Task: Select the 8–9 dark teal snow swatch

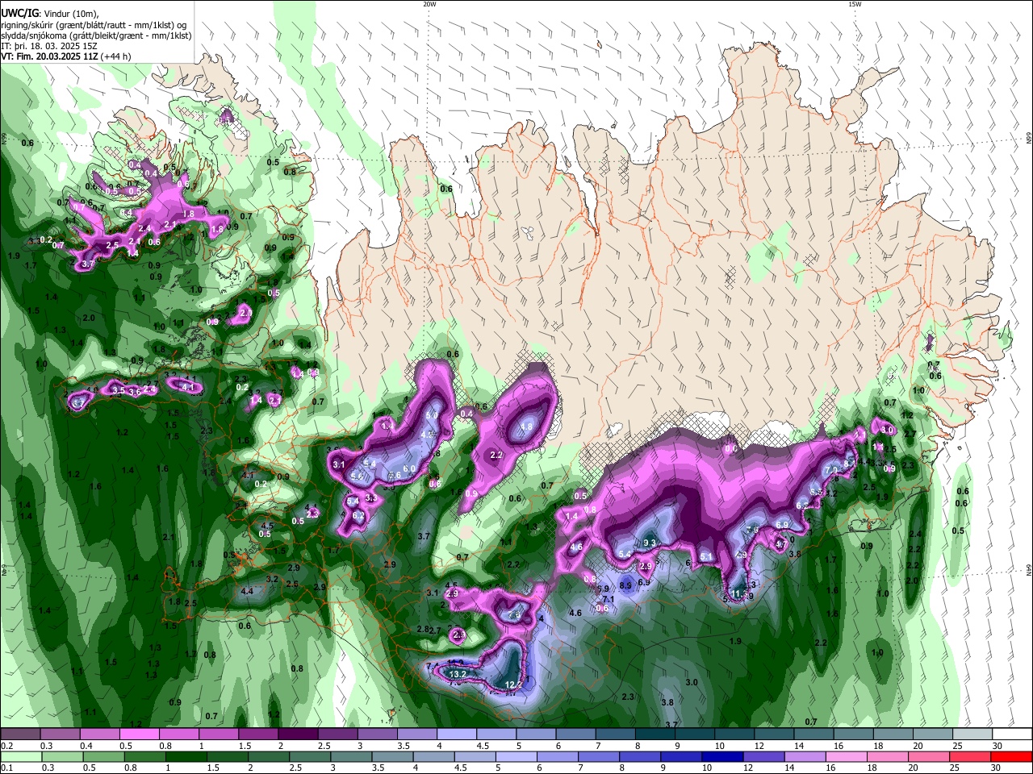Action: pyautogui.click(x=655, y=734)
